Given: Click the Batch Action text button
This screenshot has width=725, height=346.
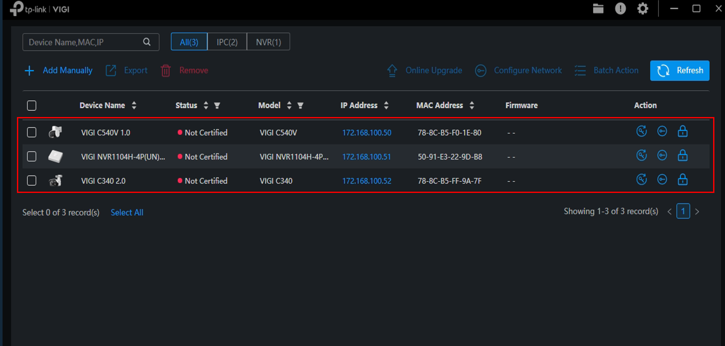Looking at the screenshot, I should [x=616, y=70].
